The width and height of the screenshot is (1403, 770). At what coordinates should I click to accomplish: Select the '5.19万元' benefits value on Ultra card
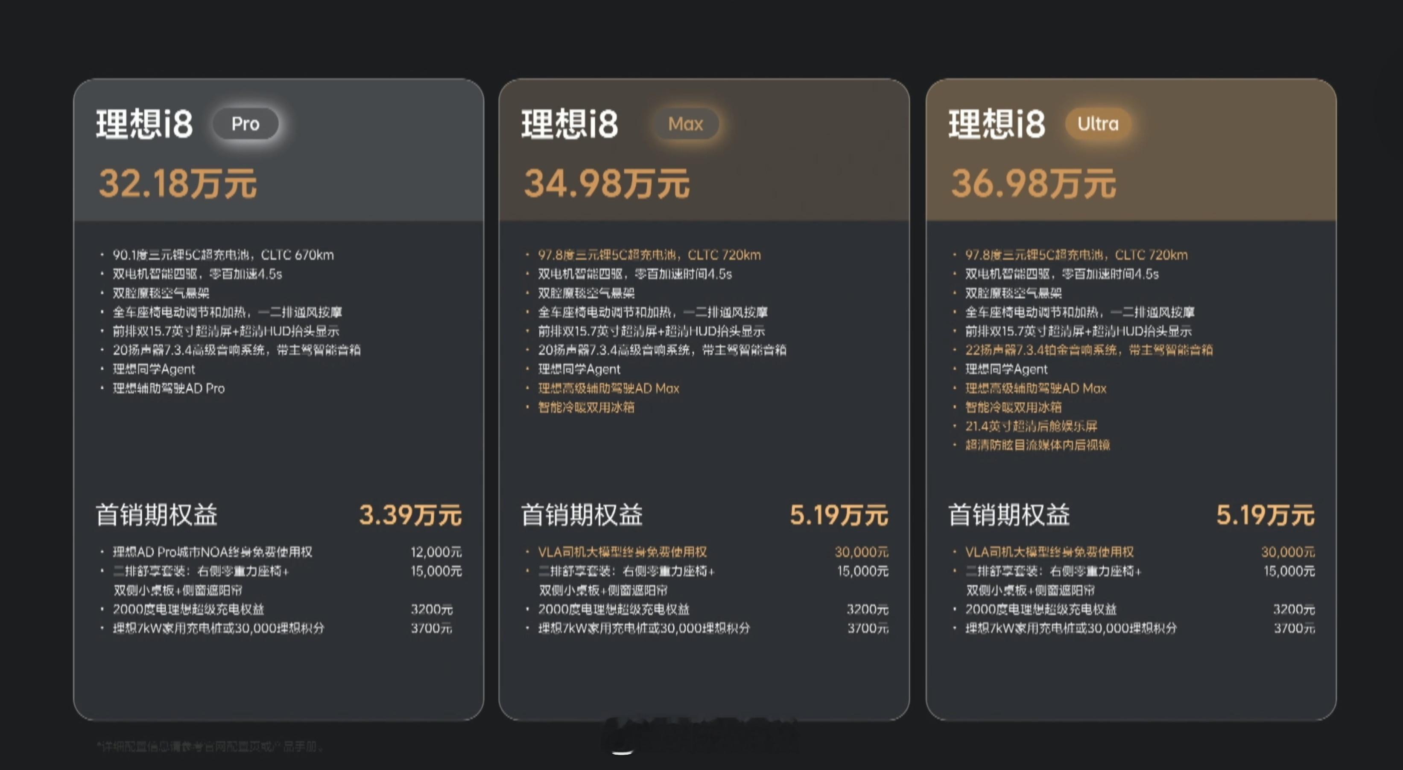(x=1265, y=515)
